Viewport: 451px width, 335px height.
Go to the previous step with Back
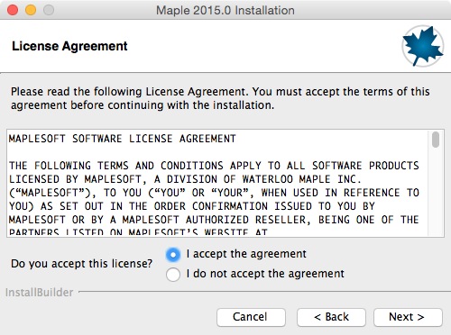point(331,317)
